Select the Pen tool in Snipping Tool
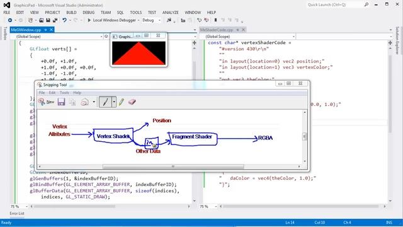This screenshot has width=403, height=227. pos(105,102)
